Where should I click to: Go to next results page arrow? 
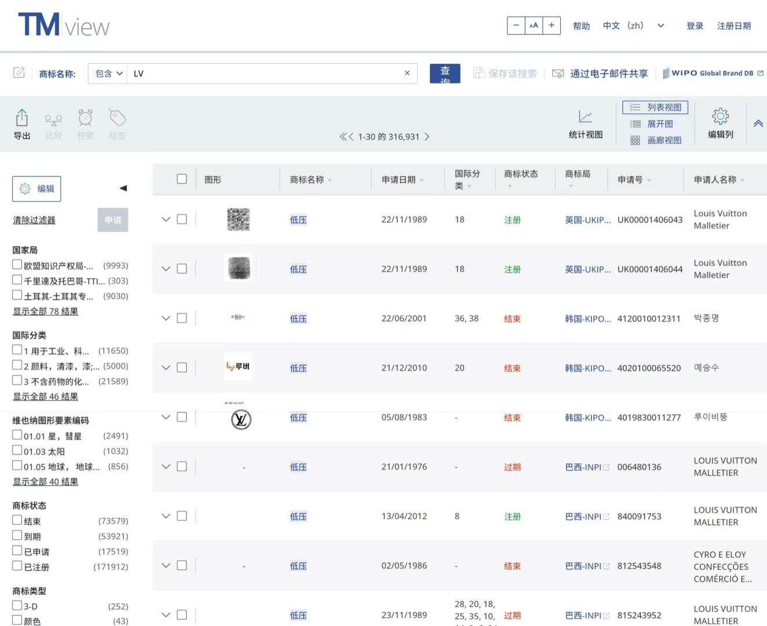(x=427, y=137)
